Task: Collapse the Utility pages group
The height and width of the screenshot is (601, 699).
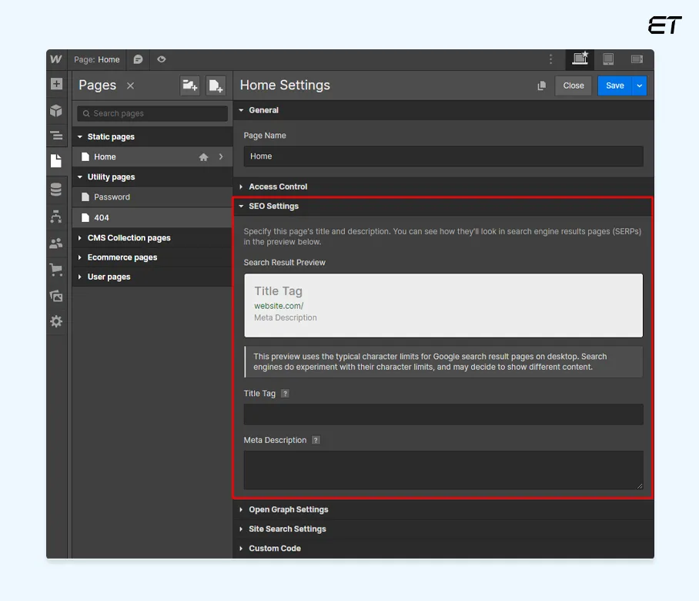Action: click(x=152, y=176)
